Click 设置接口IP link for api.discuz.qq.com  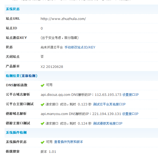pyautogui.click(x=130, y=95)
